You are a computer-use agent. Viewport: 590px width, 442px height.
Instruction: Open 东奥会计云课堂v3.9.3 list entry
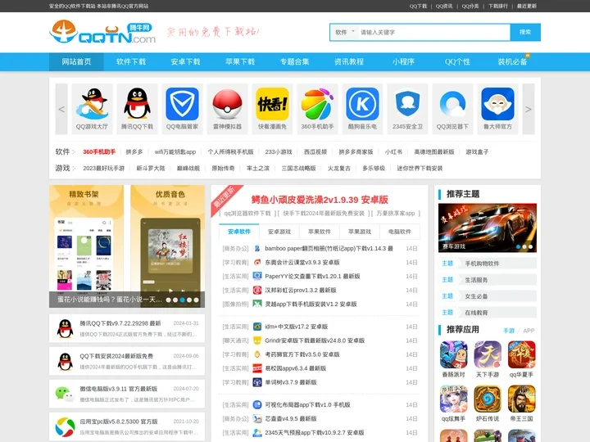coord(302,263)
